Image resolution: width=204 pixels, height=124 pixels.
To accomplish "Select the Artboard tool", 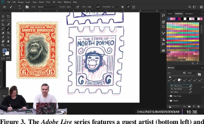I will tap(8, 16).
